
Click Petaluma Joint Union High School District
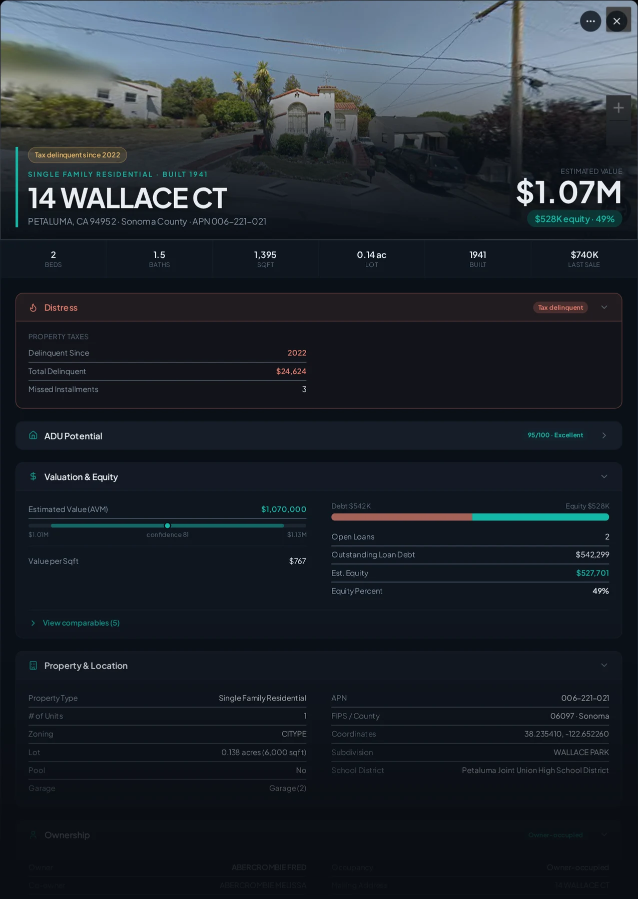pos(535,770)
